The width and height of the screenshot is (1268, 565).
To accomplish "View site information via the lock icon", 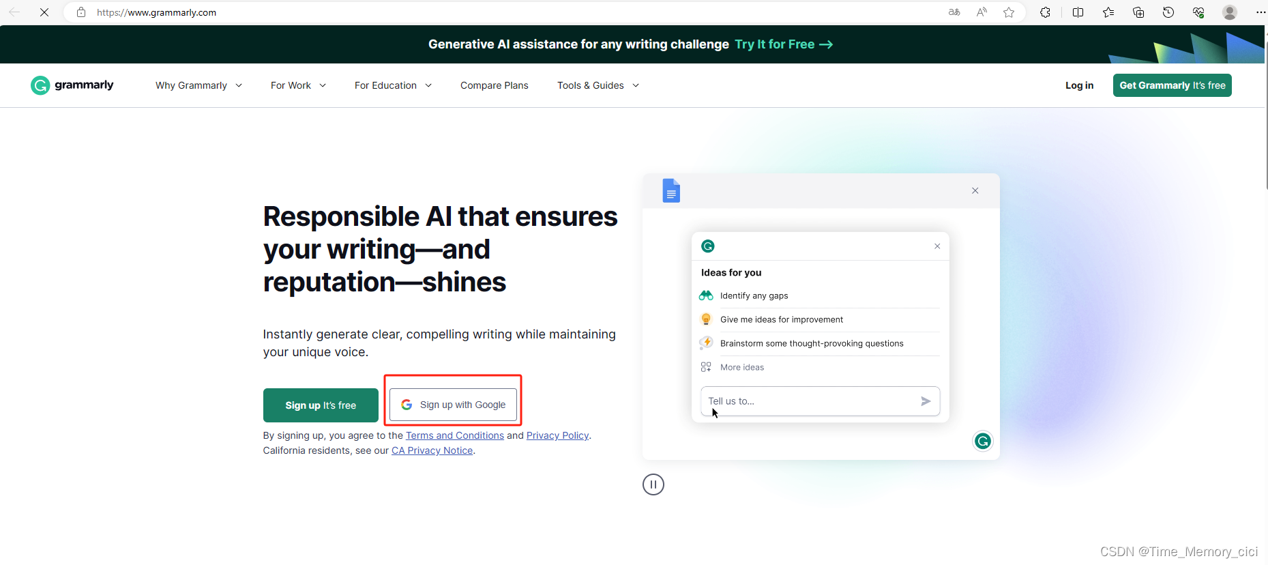I will tap(81, 12).
